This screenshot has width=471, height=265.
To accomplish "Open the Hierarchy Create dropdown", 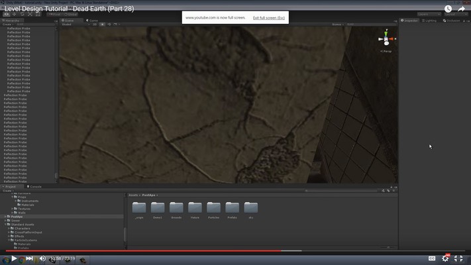I will 7,25.
